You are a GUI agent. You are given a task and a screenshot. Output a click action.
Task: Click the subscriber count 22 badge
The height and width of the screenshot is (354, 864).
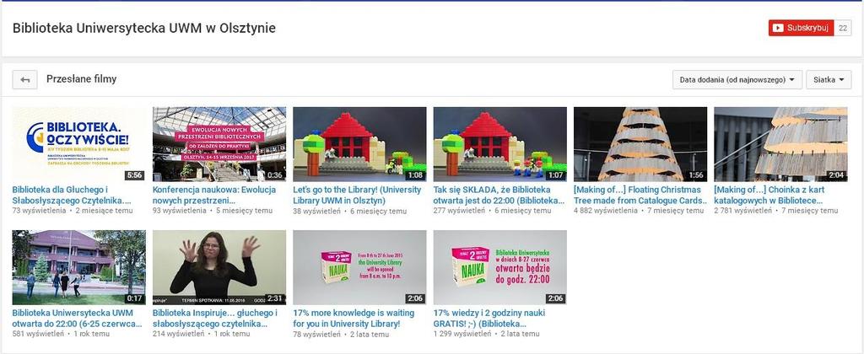[843, 28]
